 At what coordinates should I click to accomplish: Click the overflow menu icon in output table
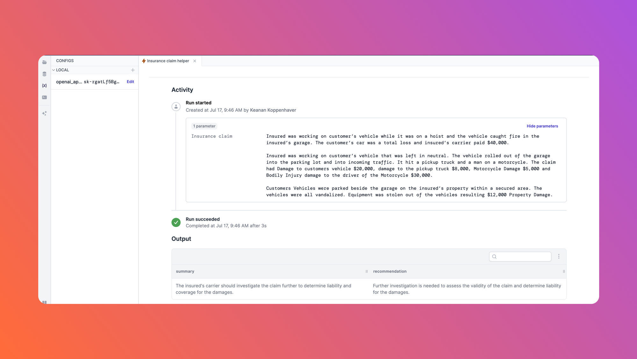(x=559, y=256)
